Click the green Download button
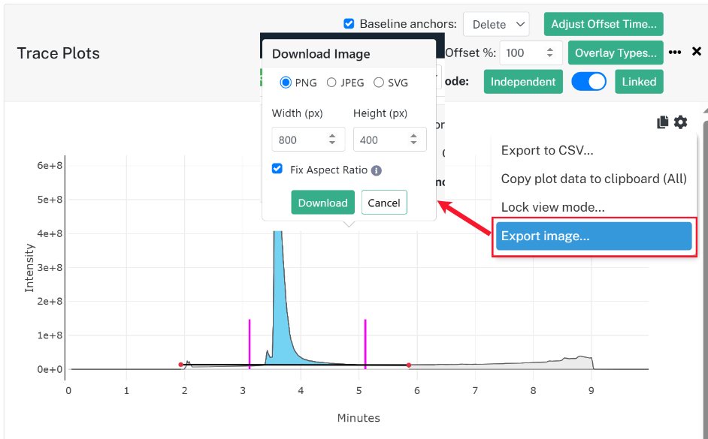The height and width of the screenshot is (439, 708). tap(323, 203)
